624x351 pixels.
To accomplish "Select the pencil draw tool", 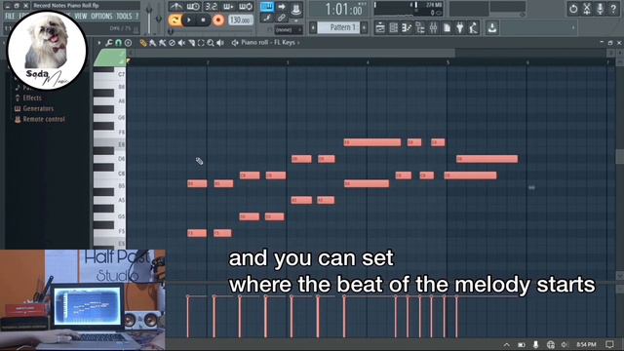I will (143, 43).
